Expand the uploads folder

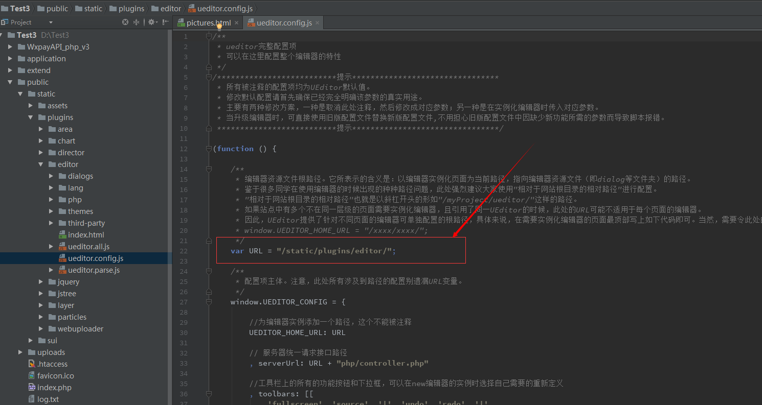coord(20,352)
